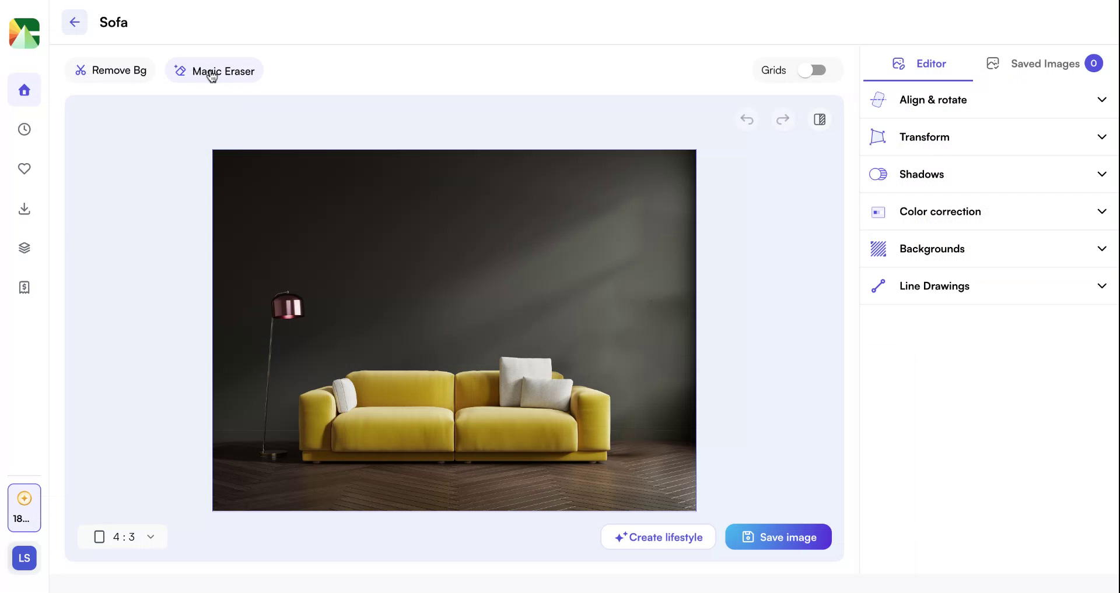Expand the Shadows section
This screenshot has height=593, width=1120.
click(988, 174)
